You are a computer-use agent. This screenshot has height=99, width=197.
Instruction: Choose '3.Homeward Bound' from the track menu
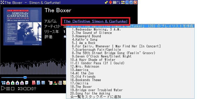click(x=130, y=36)
